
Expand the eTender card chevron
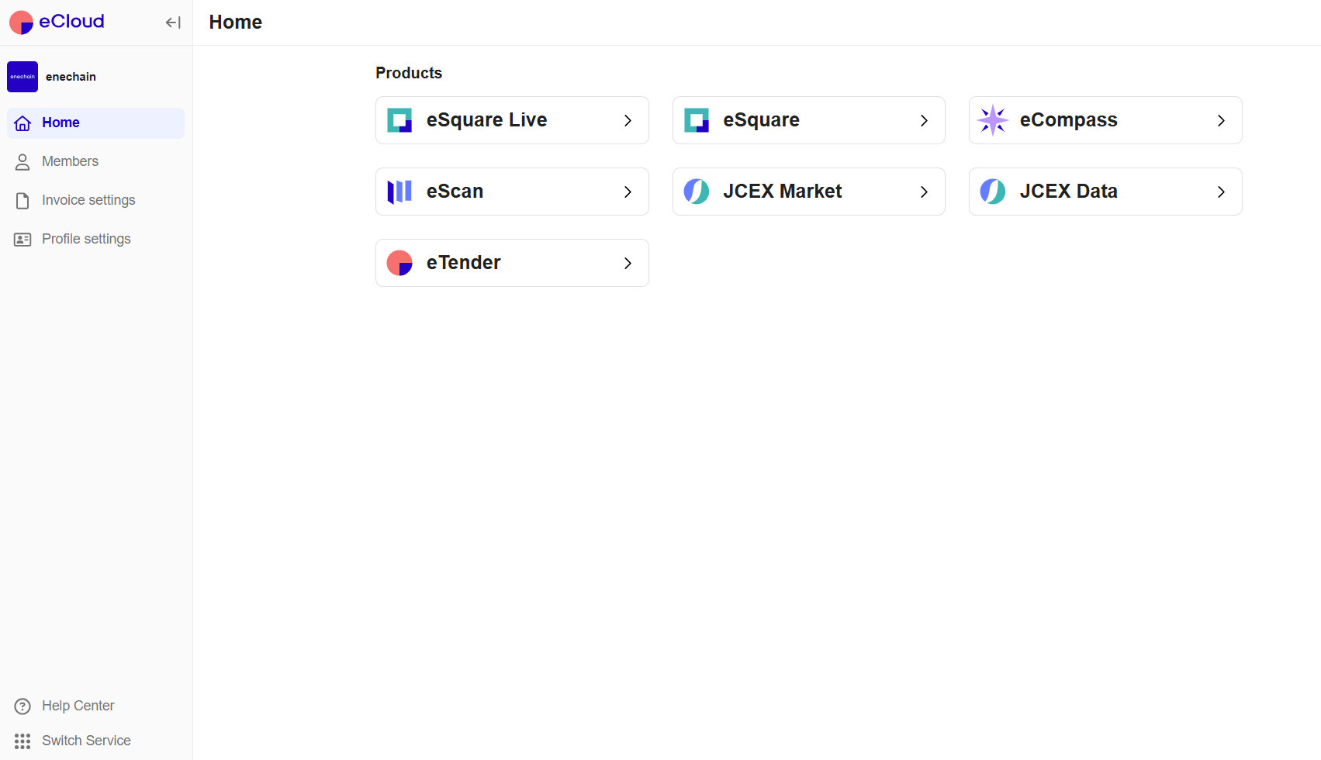628,263
